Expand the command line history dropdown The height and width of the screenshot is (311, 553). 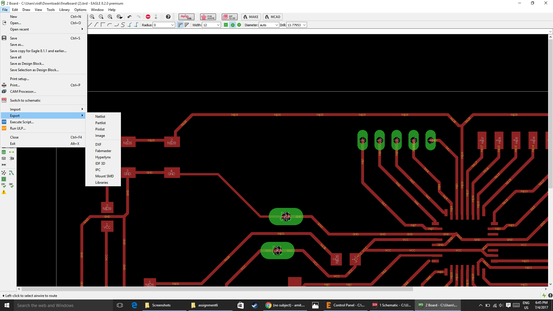(x=550, y=31)
